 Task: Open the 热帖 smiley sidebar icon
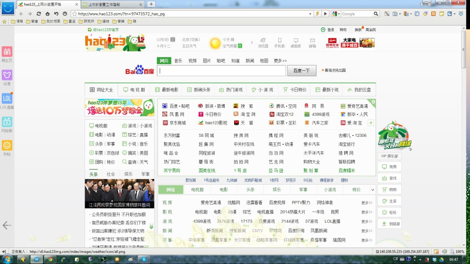[x=7, y=145]
